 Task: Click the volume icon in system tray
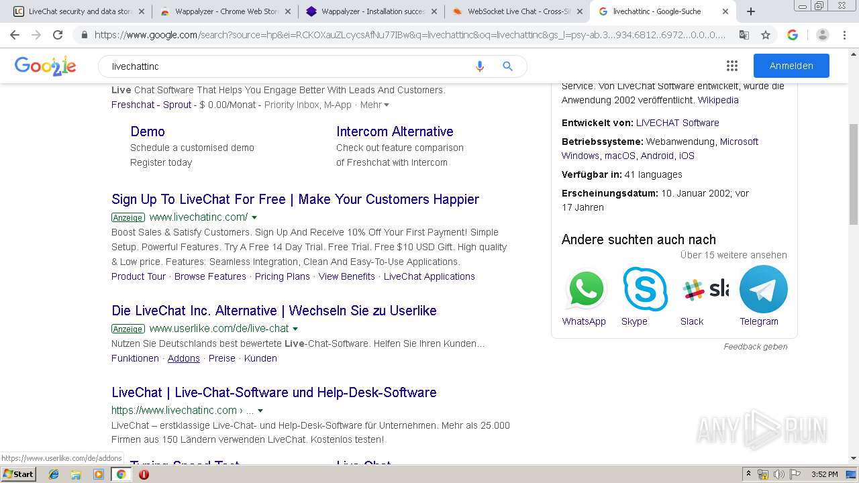pos(778,474)
